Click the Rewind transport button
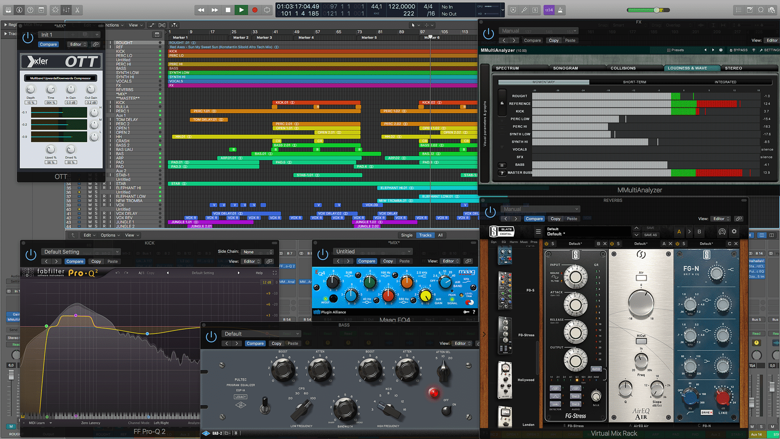The image size is (780, 439). tap(201, 10)
